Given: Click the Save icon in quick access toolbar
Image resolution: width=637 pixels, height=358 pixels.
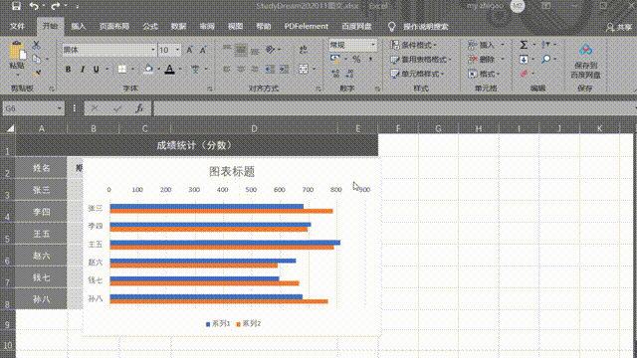Looking at the screenshot, I should click(16, 6).
